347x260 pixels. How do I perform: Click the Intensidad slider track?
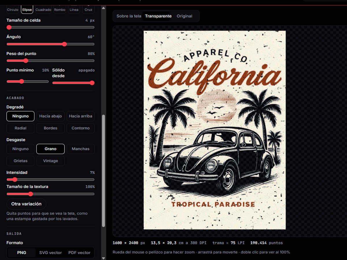point(51,180)
